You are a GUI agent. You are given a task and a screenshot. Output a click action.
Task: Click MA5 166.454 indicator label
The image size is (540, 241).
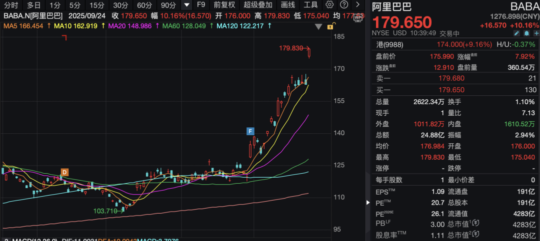click(24, 26)
